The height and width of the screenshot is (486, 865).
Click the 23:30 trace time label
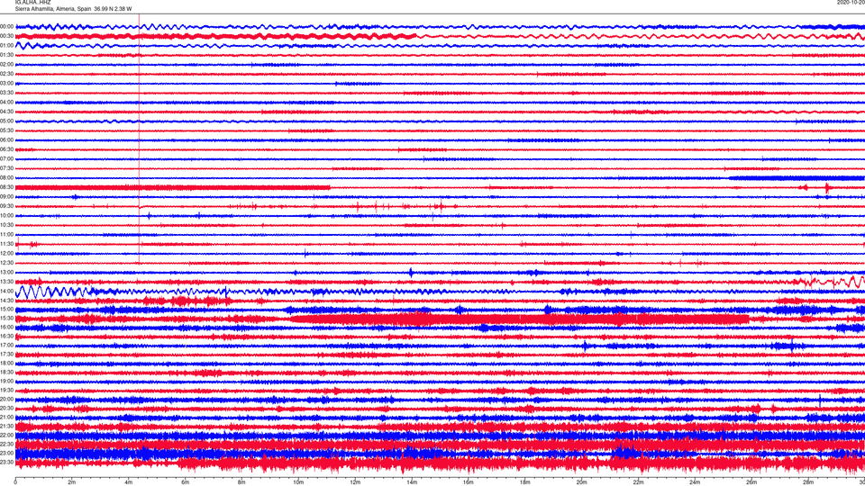click(7, 462)
